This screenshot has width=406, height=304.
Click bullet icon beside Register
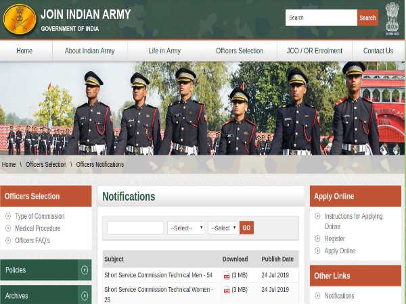tap(318, 238)
